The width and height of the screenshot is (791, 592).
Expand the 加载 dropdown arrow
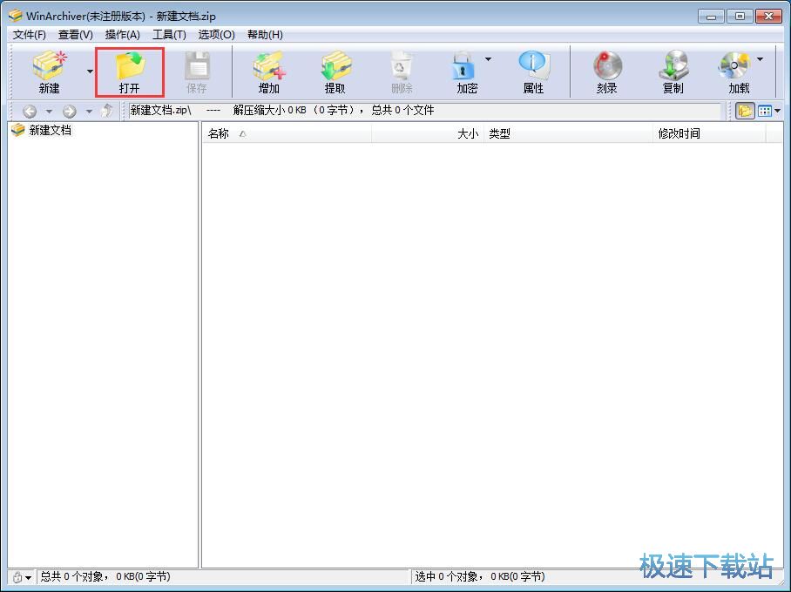761,59
